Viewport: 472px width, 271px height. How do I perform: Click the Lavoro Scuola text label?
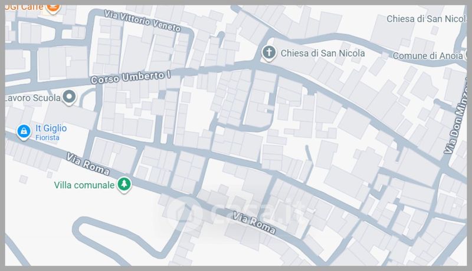31,96
